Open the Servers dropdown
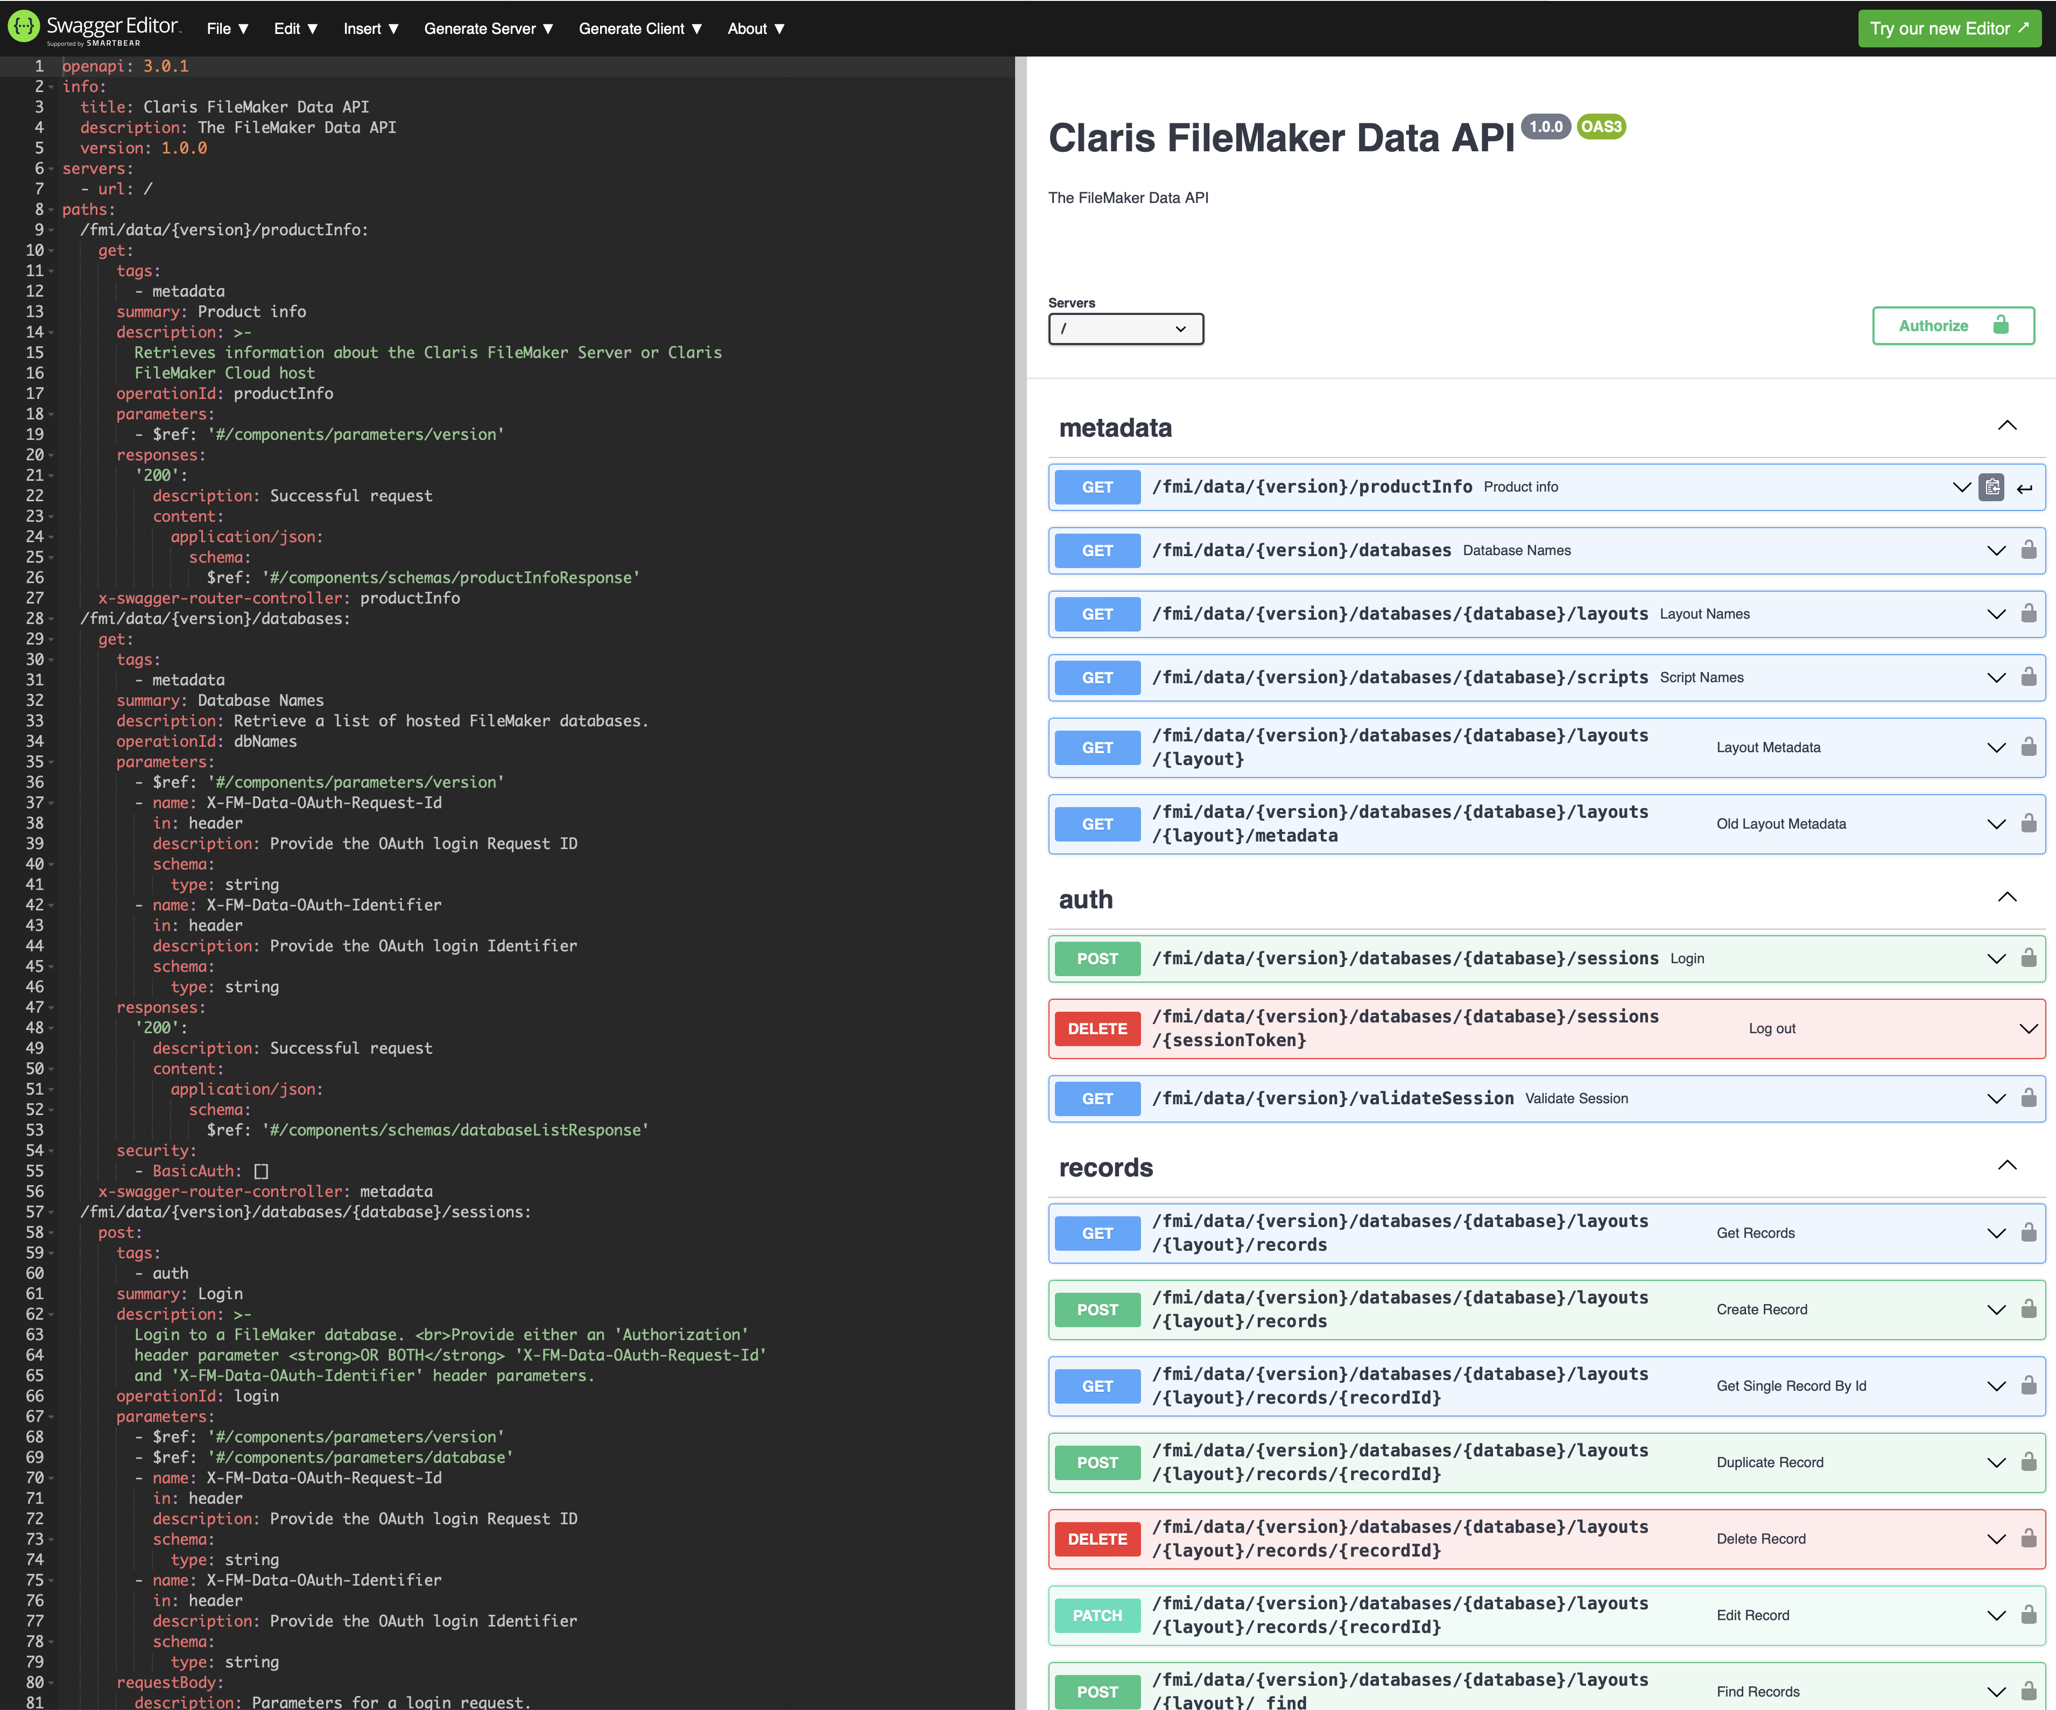 [1125, 329]
